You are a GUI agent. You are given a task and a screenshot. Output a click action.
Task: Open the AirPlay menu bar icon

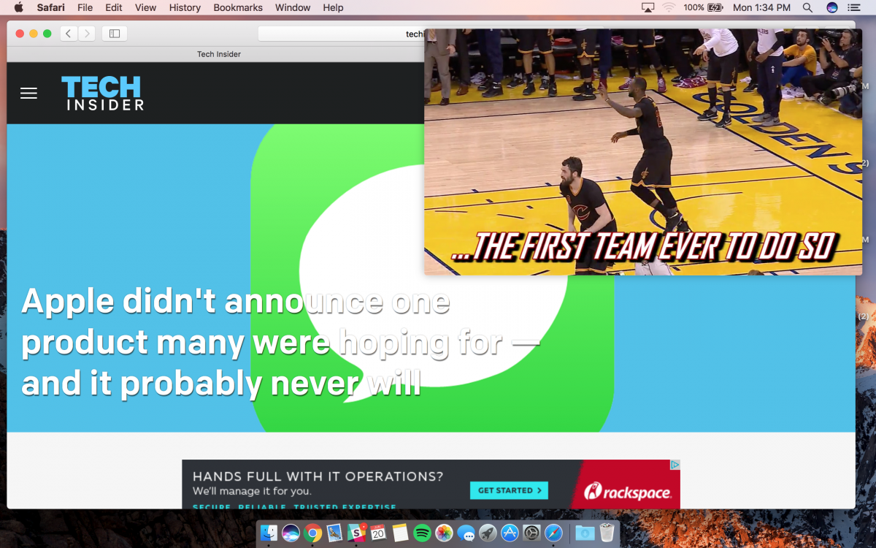[648, 7]
